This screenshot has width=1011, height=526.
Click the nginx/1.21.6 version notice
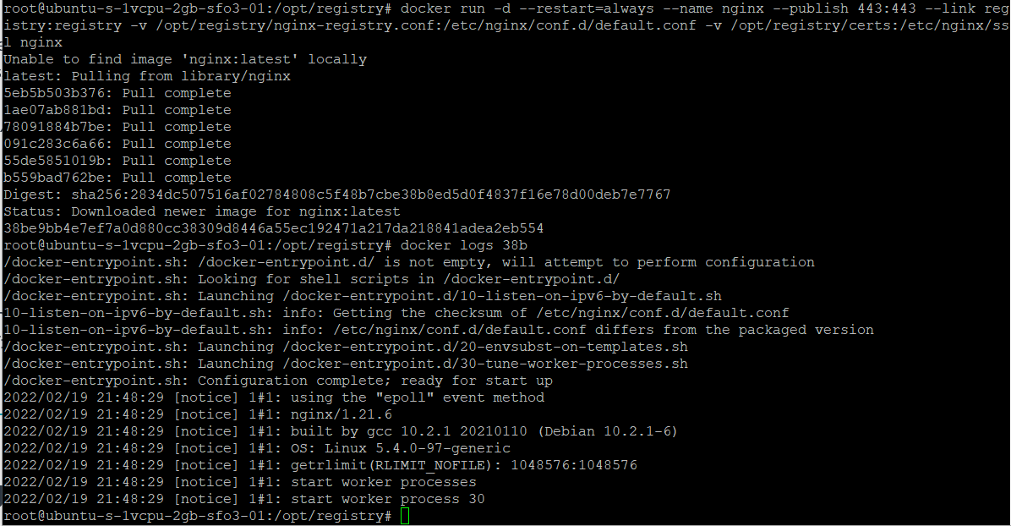197,414
